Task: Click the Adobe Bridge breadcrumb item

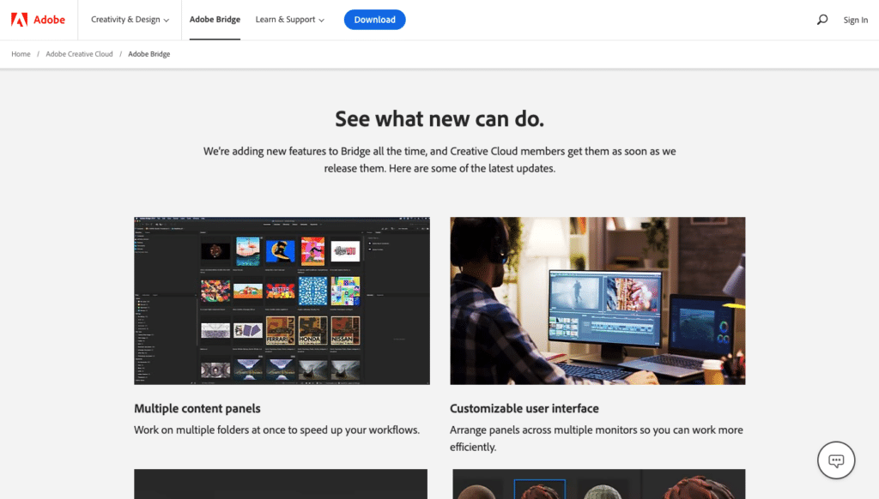Action: pos(149,54)
